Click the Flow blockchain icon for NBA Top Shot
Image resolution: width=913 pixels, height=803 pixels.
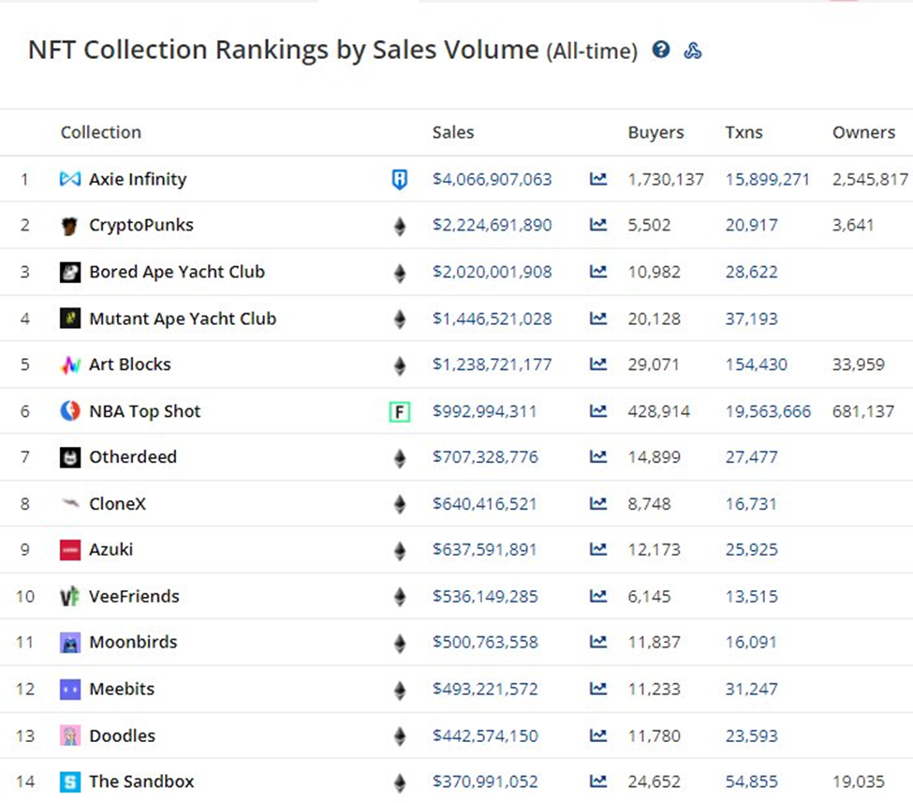pos(400,411)
